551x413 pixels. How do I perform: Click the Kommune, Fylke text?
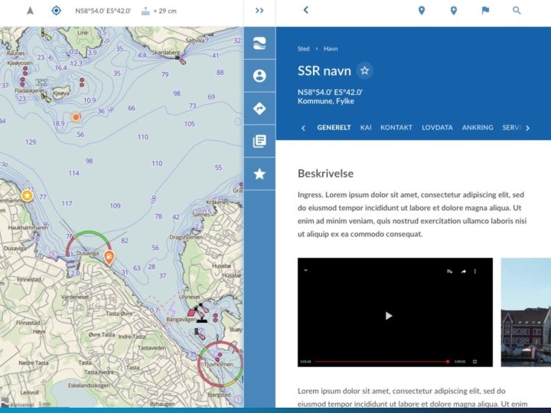coord(326,101)
